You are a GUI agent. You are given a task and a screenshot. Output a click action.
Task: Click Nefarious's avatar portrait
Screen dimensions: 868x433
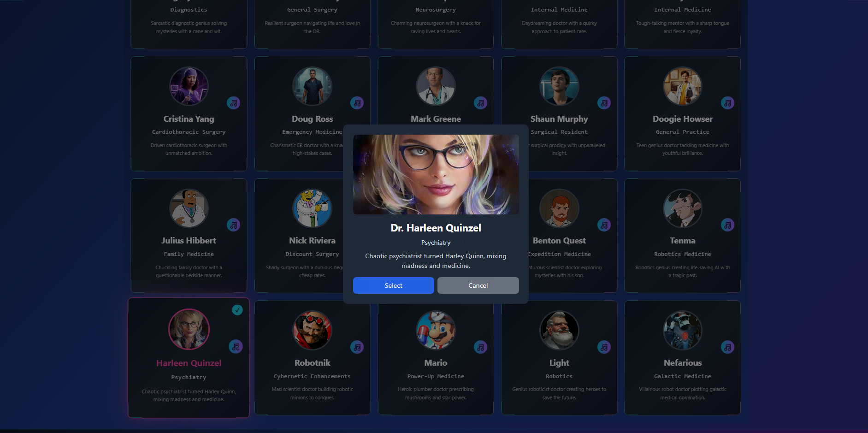coord(683,331)
